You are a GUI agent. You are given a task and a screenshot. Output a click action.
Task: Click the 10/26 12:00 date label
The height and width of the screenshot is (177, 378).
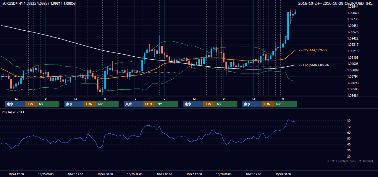135,174
